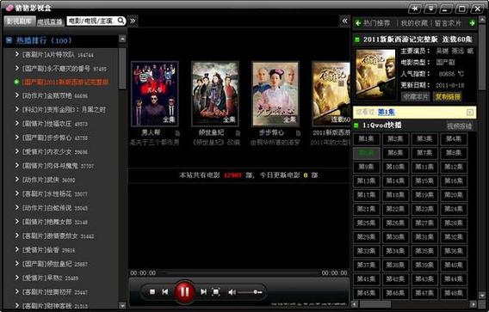Go forward with the green right arrow

[x=472, y=23]
